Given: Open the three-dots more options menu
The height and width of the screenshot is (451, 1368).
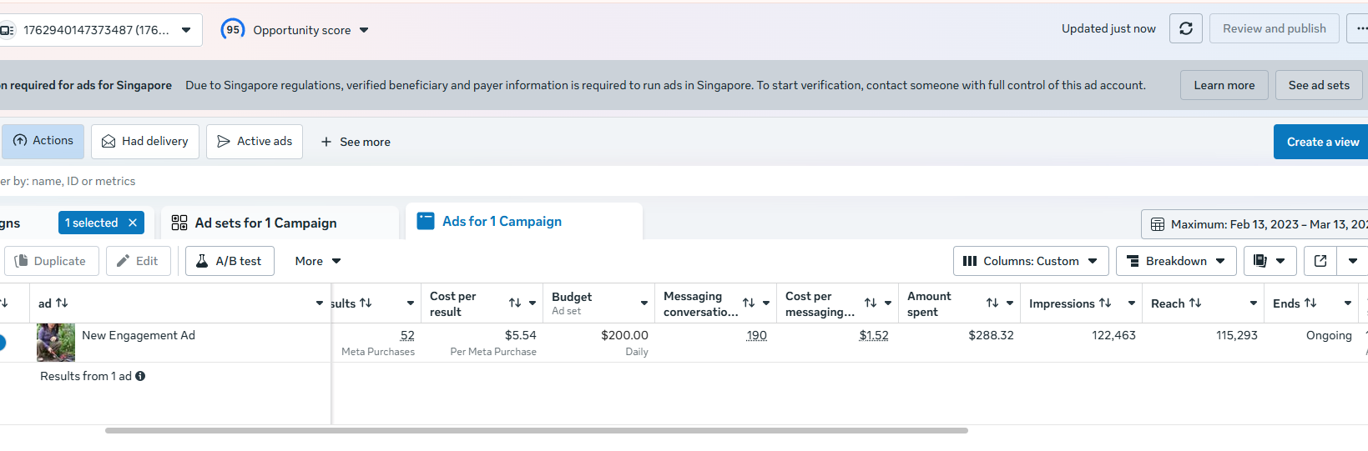Looking at the screenshot, I should tap(1360, 29).
